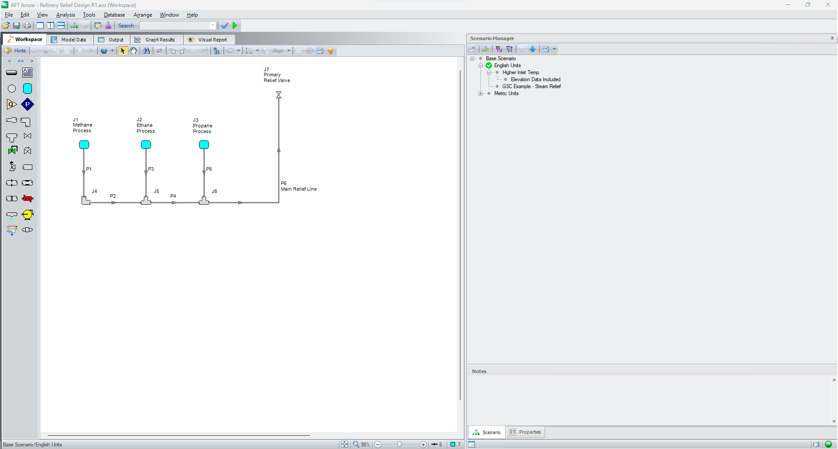Open the Analysis menu
Image resolution: width=838 pixels, height=449 pixels.
coord(66,15)
